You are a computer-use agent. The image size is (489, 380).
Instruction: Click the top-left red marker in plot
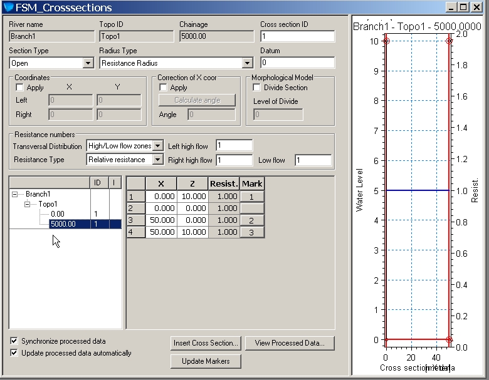(386, 41)
